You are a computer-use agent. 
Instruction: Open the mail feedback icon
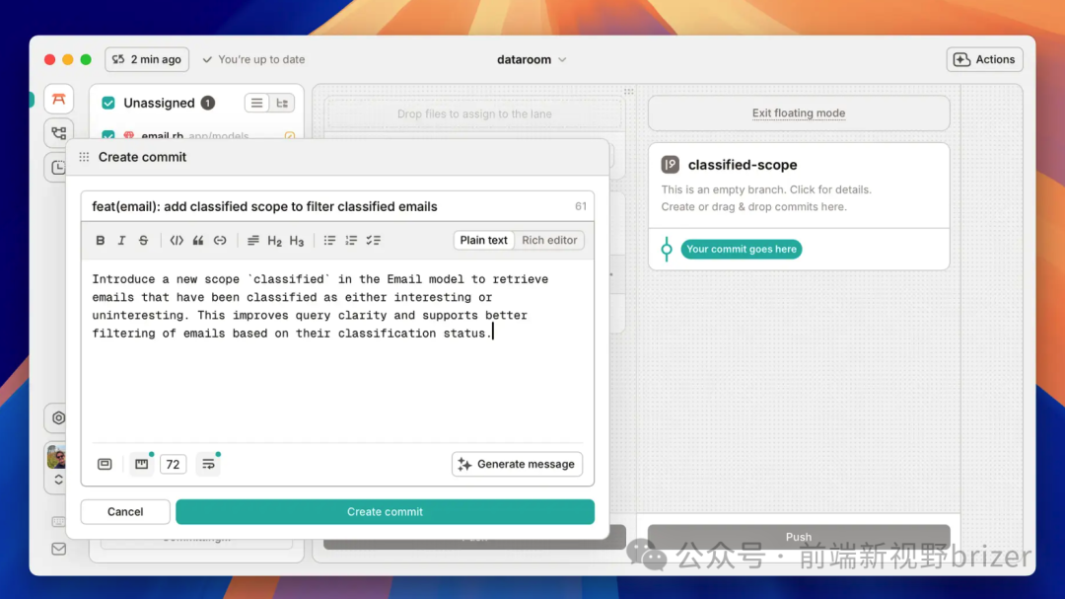59,549
